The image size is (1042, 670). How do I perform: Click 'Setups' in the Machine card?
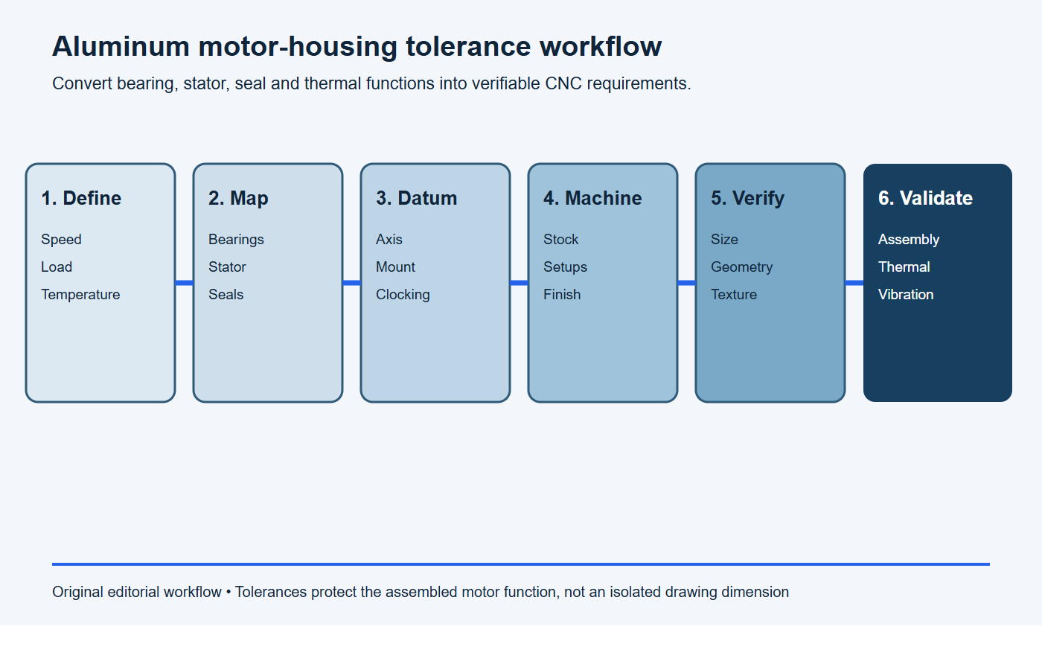(x=565, y=267)
